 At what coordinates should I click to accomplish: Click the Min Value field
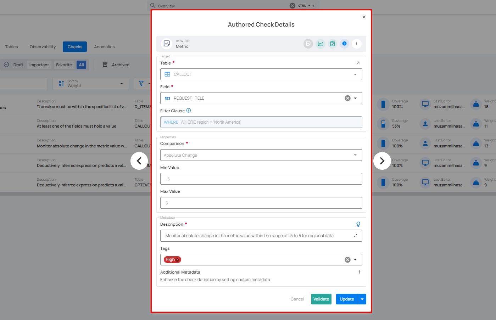tap(261, 179)
